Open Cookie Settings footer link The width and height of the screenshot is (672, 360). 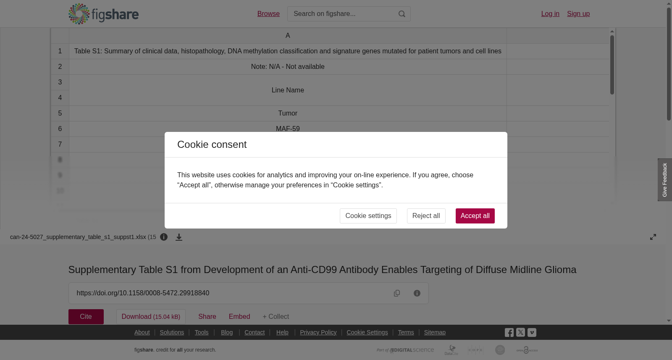(x=367, y=332)
